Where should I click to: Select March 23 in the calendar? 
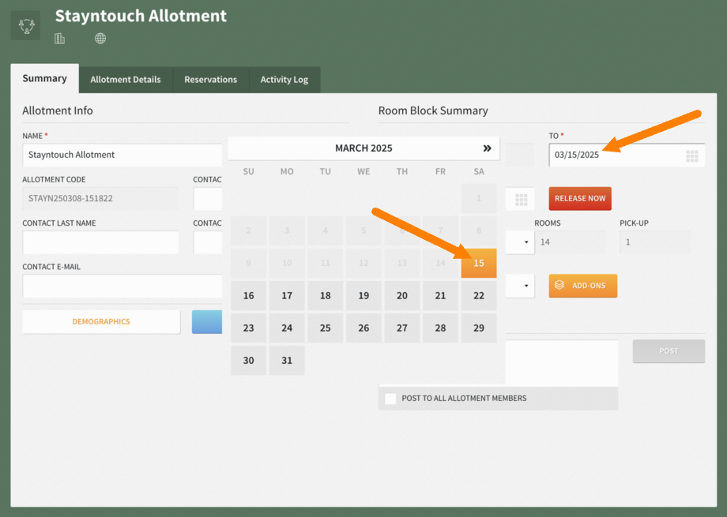(248, 328)
